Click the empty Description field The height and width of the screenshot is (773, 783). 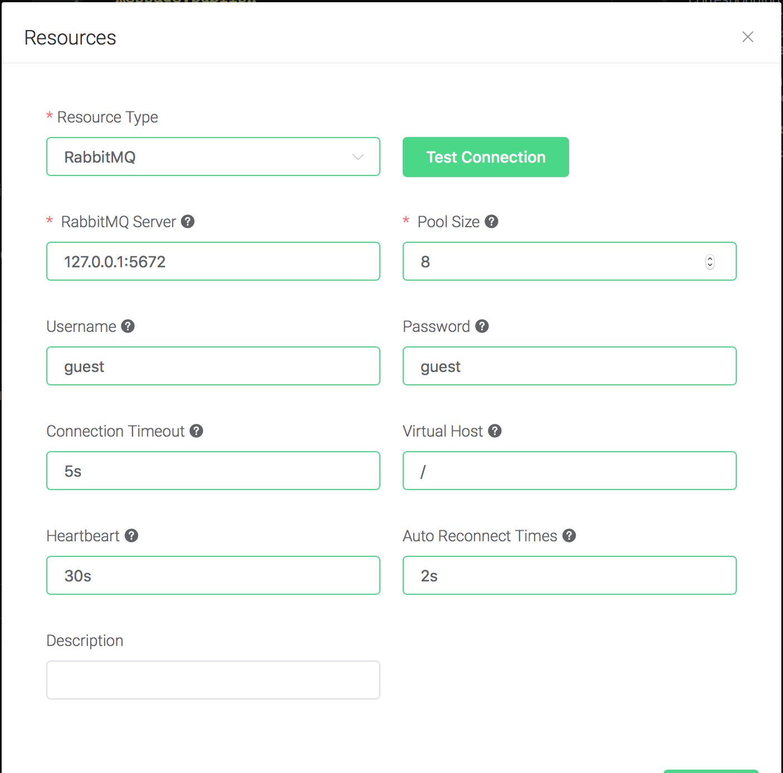pos(213,680)
